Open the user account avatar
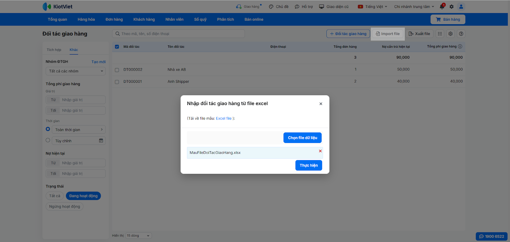Image resolution: width=510 pixels, height=242 pixels. (x=461, y=6)
